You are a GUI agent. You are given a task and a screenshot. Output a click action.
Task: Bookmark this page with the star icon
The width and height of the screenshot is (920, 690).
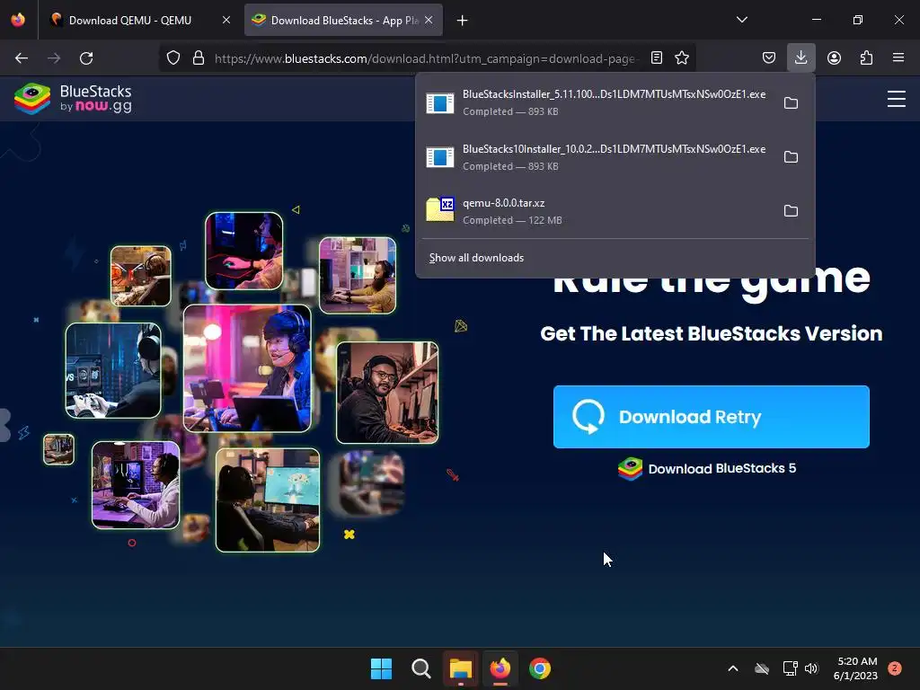pos(682,58)
